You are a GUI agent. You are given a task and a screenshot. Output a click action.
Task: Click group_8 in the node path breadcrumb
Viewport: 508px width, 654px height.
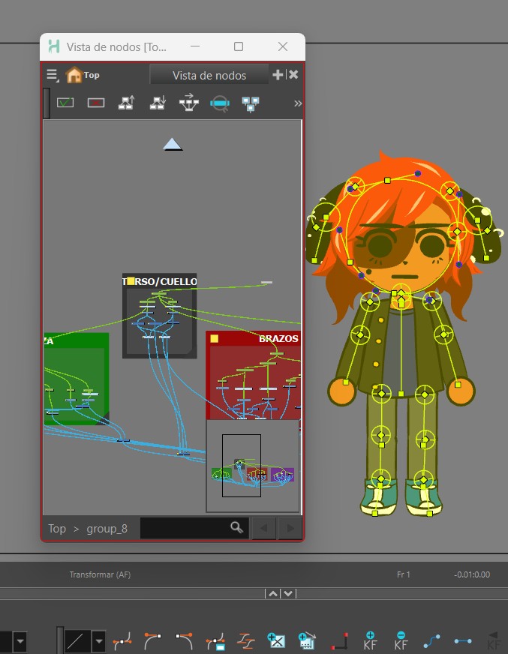[x=107, y=529]
